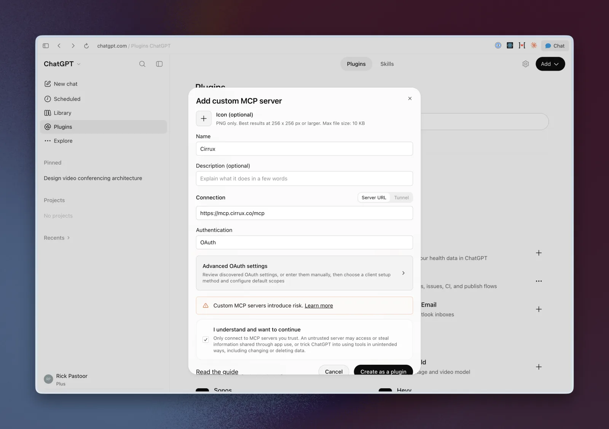Cancel the MCP server dialog
The height and width of the screenshot is (429, 609).
pyautogui.click(x=333, y=371)
